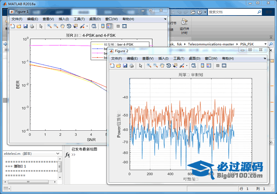This screenshot has width=277, height=194.
Task: Click the back navigation arrow in MATLAB
Action: (5, 44)
